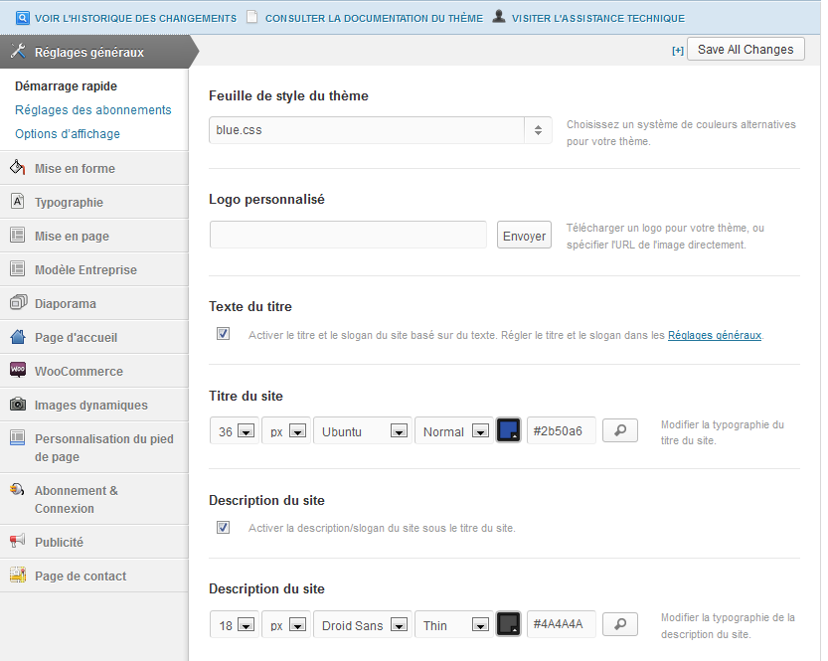Screen dimensions: 828x661
Task: Toggle the Texte du titre checkbox
Action: (223, 334)
